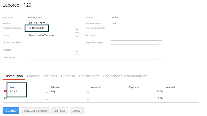Select the Cuadrilla tab
Screen dimensions: 207x116
tap(68, 76)
